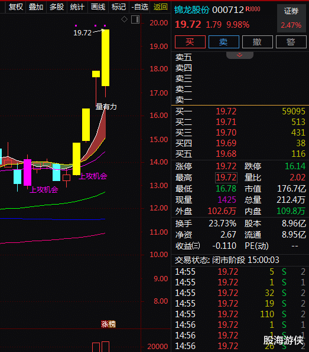Click the 卖五 row label
Image resolution: width=309 pixels, height=352 pixels.
[184, 57]
